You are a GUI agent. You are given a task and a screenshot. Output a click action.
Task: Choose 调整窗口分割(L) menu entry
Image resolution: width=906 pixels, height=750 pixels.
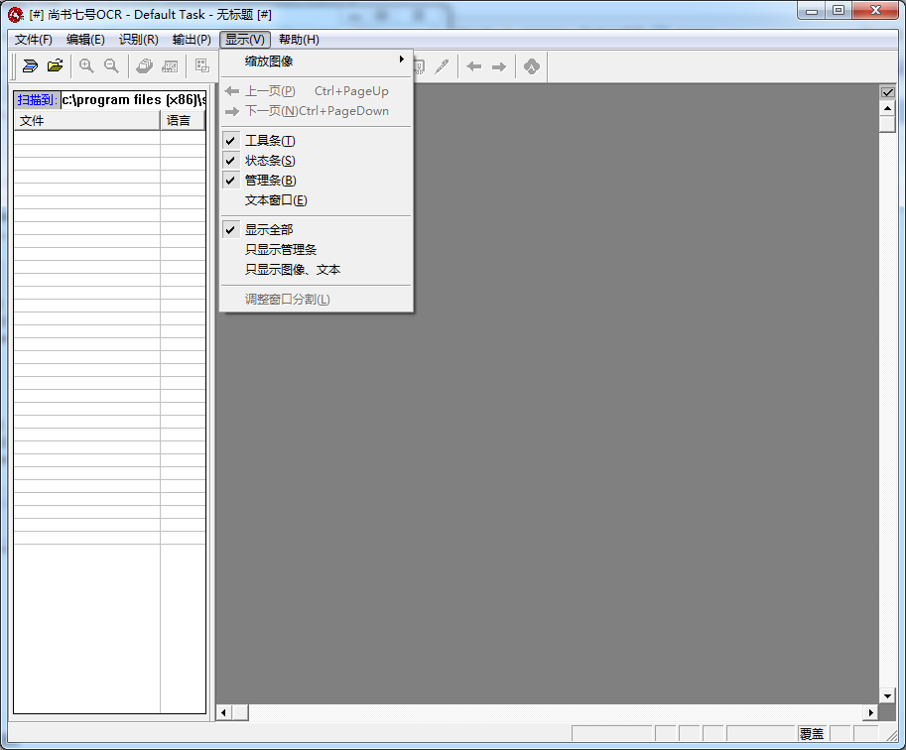click(x=317, y=300)
